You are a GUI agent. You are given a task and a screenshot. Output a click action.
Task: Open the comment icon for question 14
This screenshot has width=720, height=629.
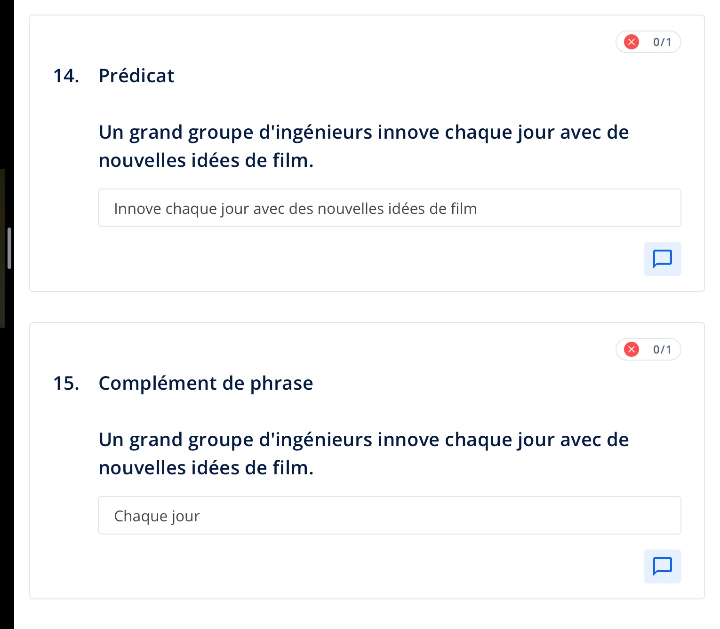pyautogui.click(x=662, y=259)
